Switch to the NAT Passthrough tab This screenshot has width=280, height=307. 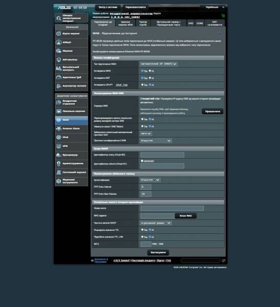point(214,24)
